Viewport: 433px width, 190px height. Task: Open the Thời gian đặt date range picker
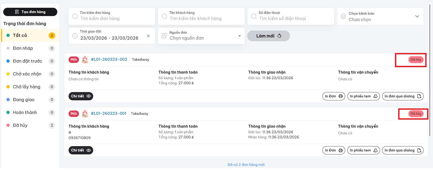(112, 36)
